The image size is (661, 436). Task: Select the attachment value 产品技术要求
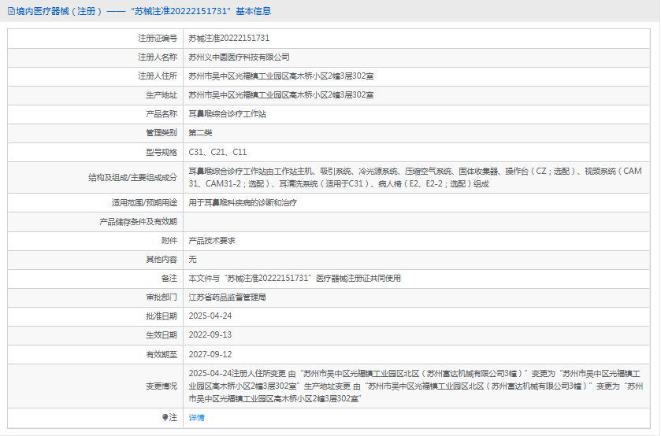tap(212, 241)
